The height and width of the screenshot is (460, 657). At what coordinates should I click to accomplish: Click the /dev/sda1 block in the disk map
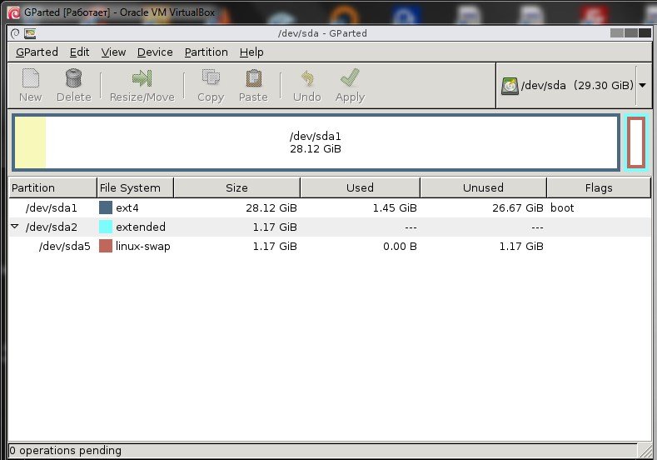pyautogui.click(x=316, y=142)
